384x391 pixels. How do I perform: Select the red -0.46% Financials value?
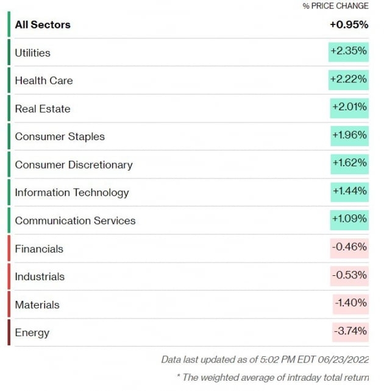pyautogui.click(x=350, y=248)
